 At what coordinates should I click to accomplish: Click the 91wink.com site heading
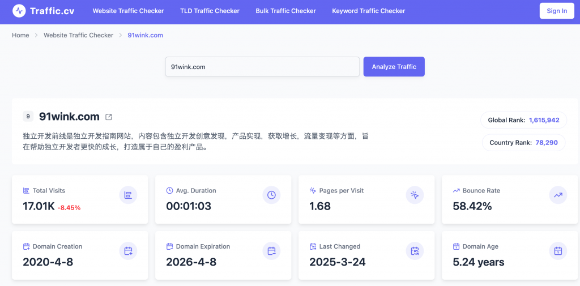pyautogui.click(x=69, y=117)
